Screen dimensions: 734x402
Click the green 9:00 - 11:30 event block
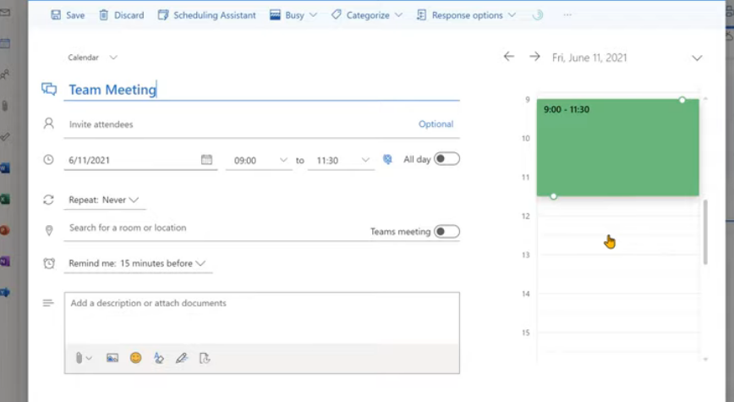click(x=618, y=147)
